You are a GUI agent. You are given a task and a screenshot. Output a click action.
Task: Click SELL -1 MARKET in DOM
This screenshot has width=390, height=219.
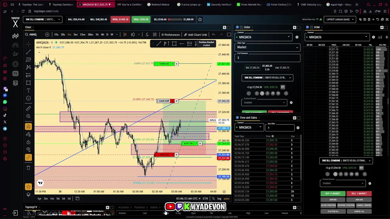pos(359,193)
